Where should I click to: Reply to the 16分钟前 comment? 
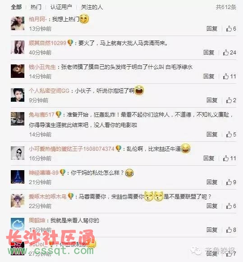209,158
